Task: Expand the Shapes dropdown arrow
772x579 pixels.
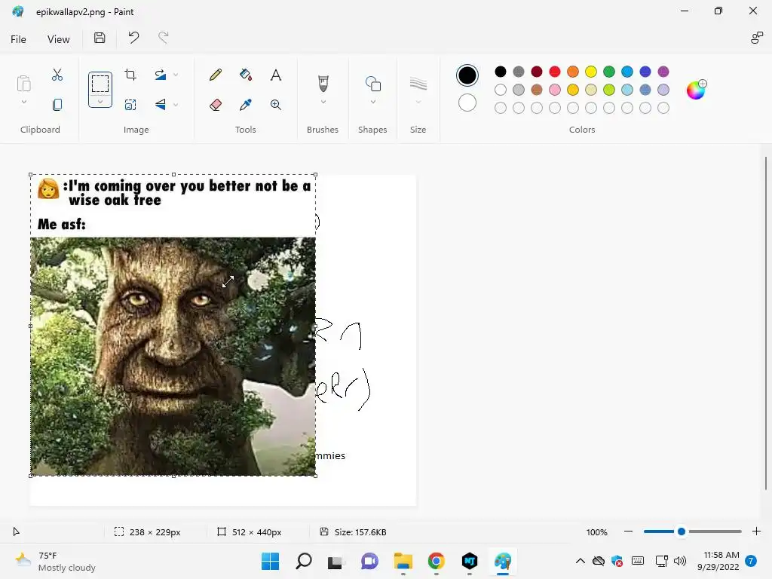Action: pyautogui.click(x=372, y=102)
